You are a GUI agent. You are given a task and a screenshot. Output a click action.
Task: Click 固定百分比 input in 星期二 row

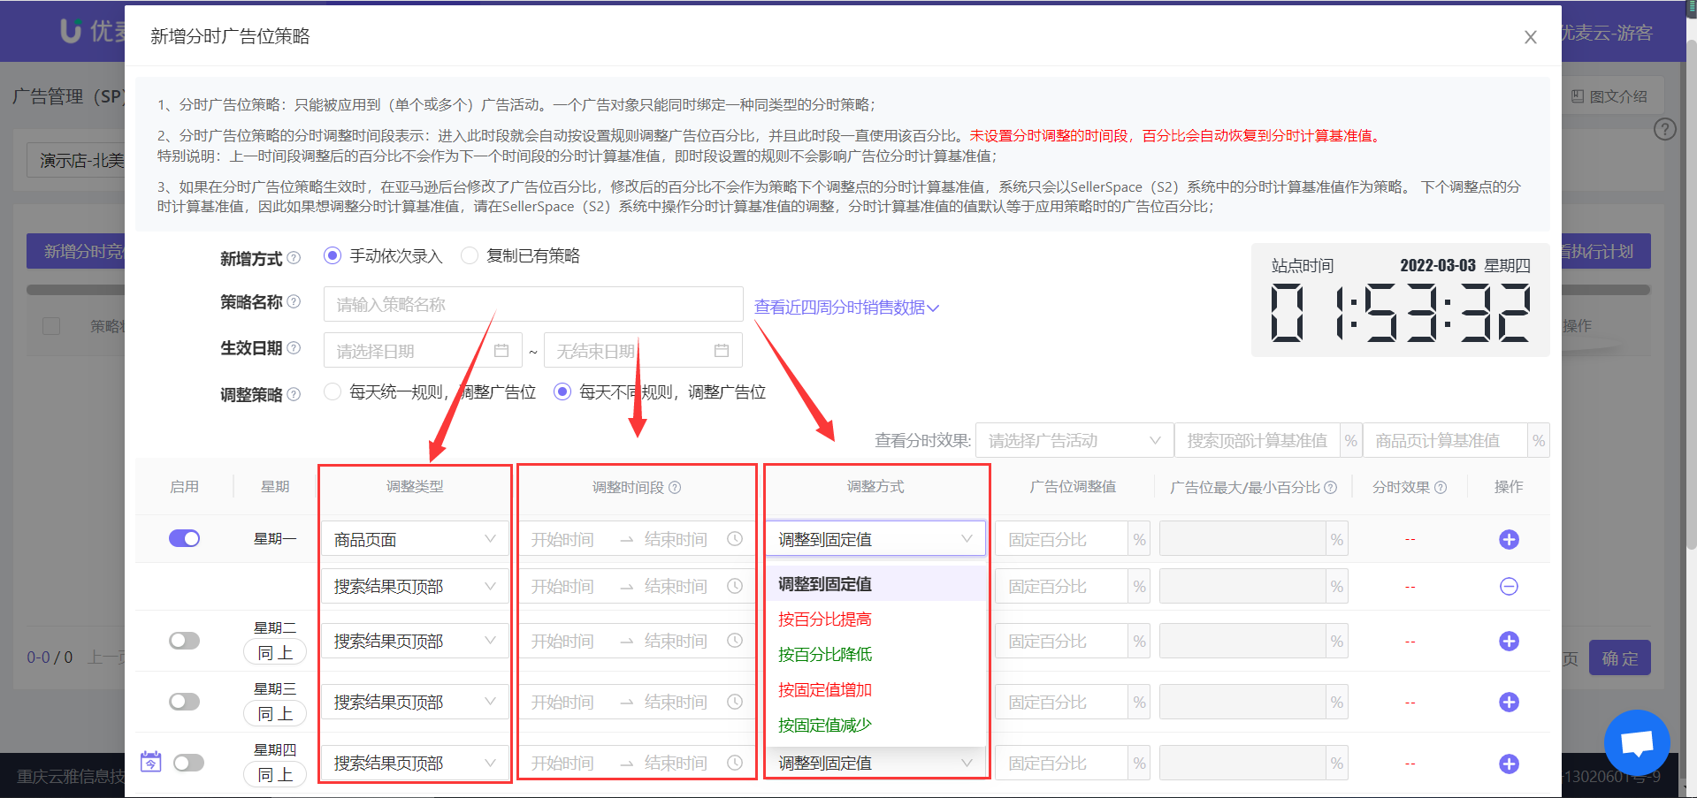1061,641
